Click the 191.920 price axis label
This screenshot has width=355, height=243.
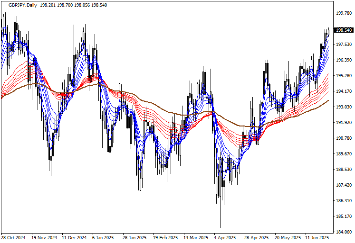[344, 123]
